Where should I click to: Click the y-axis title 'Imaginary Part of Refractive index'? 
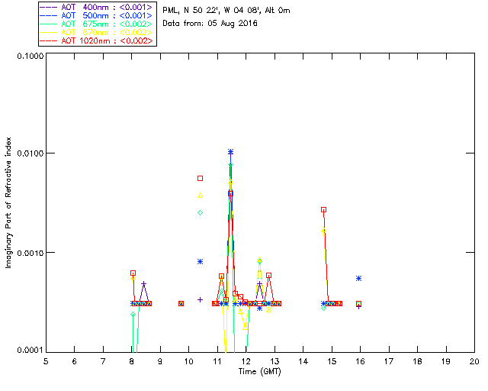tap(8, 202)
